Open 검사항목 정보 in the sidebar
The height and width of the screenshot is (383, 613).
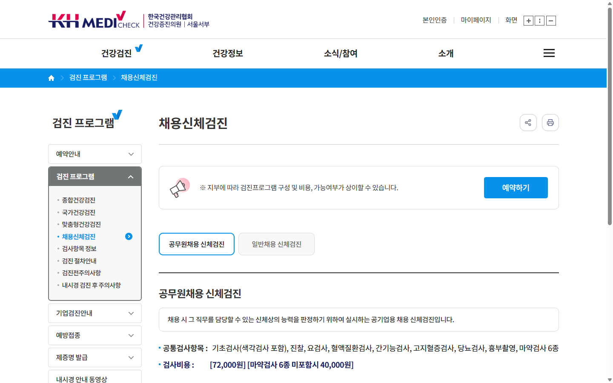point(79,249)
